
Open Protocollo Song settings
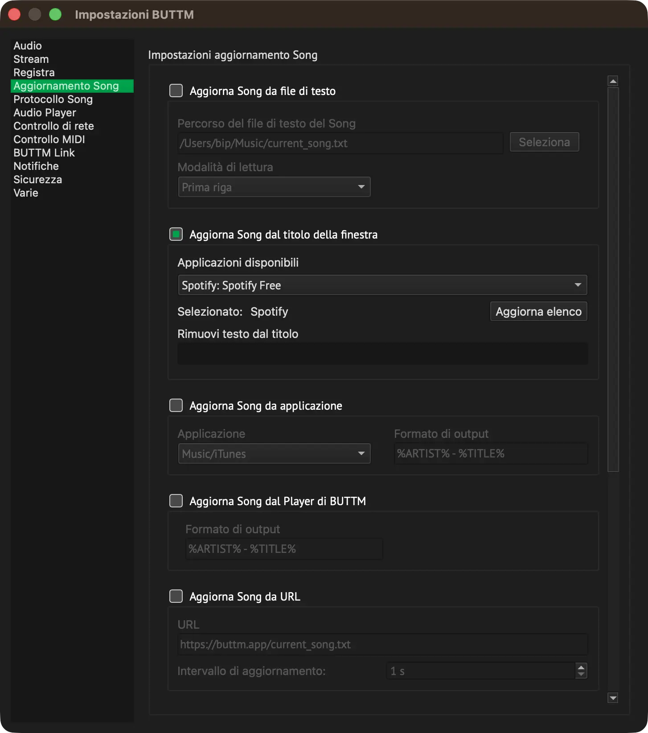point(72,99)
